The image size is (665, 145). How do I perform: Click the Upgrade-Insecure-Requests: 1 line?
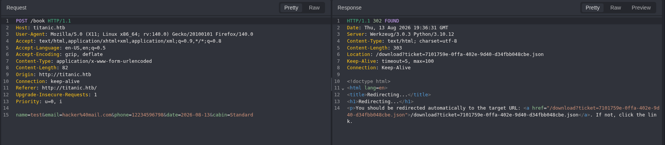point(56,95)
